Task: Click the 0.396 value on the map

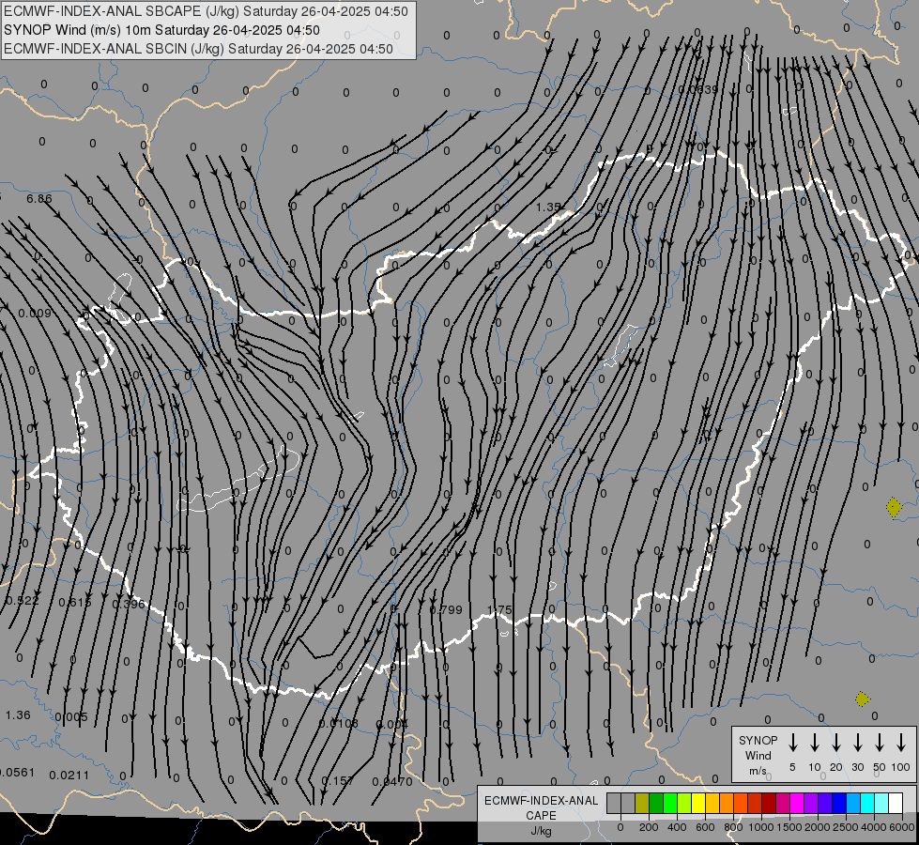Action: 129,604
